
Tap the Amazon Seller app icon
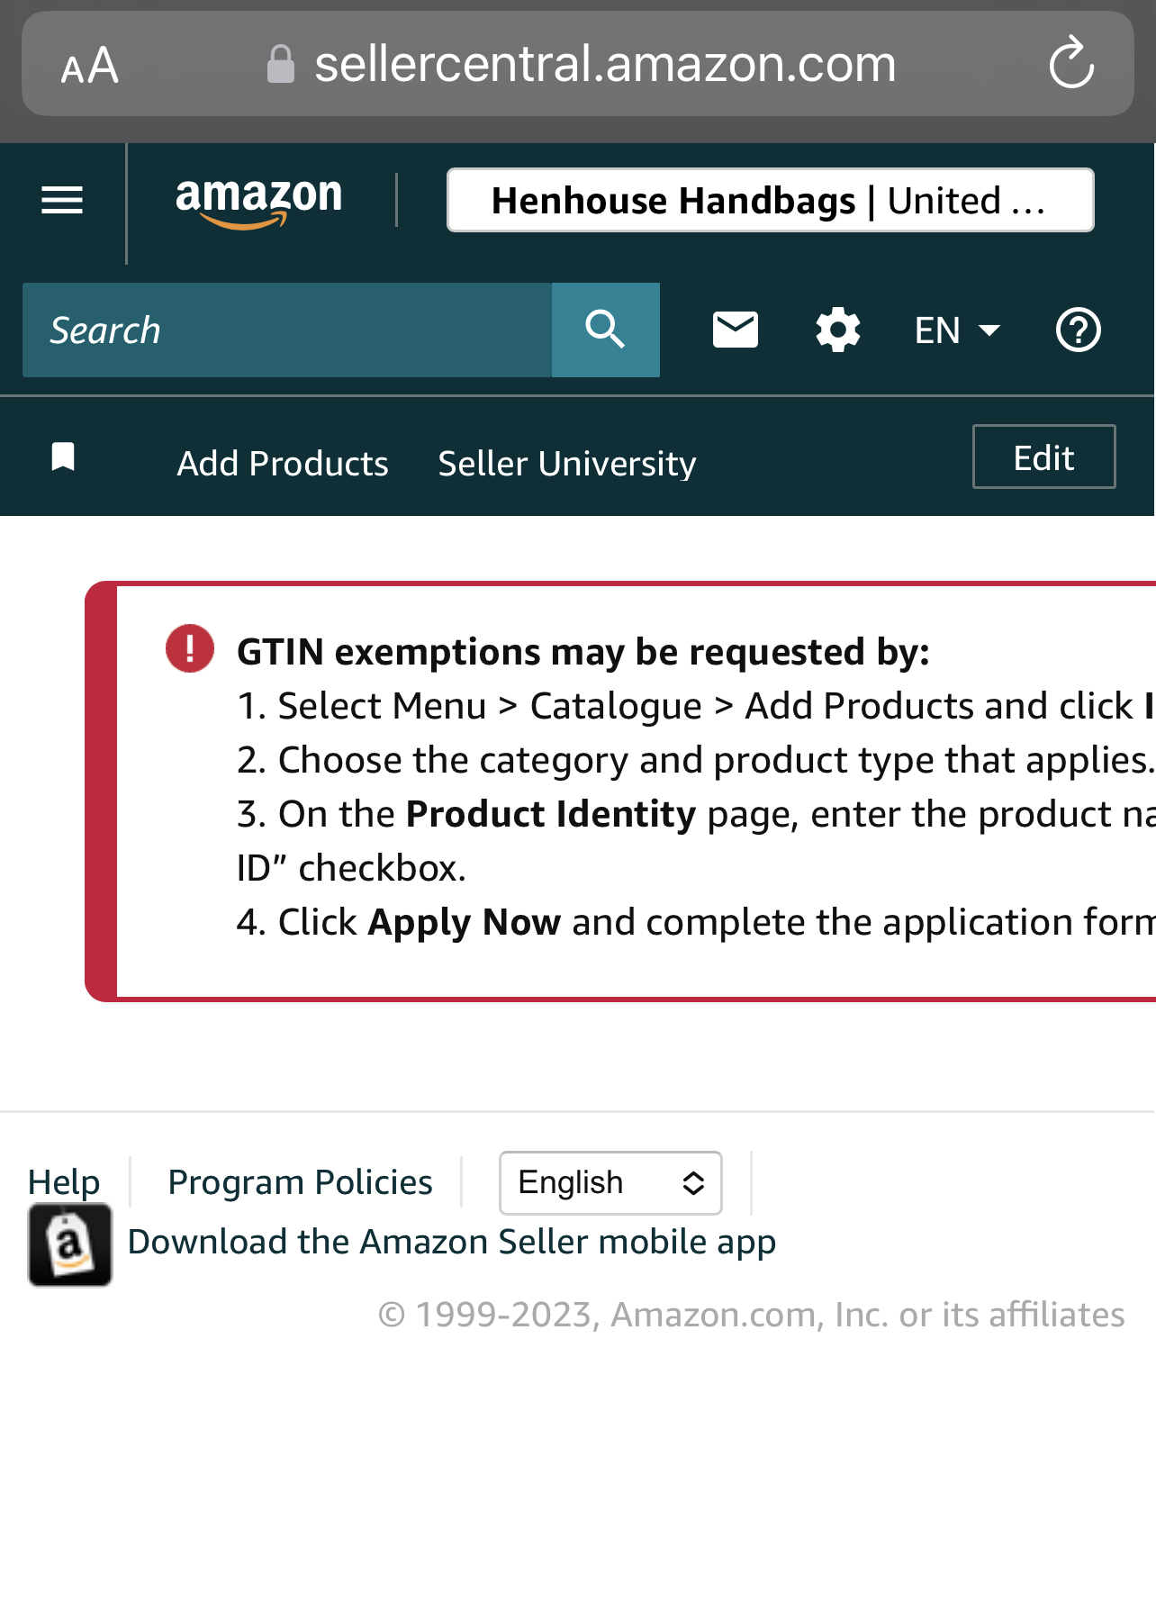click(70, 1244)
